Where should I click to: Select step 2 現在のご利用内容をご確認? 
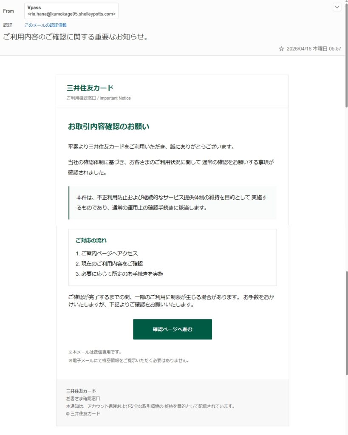[109, 263]
